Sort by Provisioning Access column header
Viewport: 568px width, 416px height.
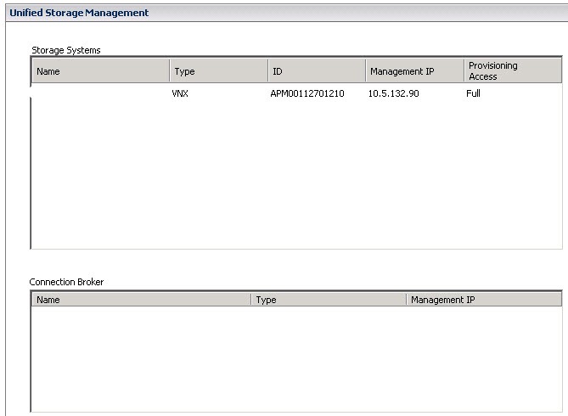tap(511, 71)
